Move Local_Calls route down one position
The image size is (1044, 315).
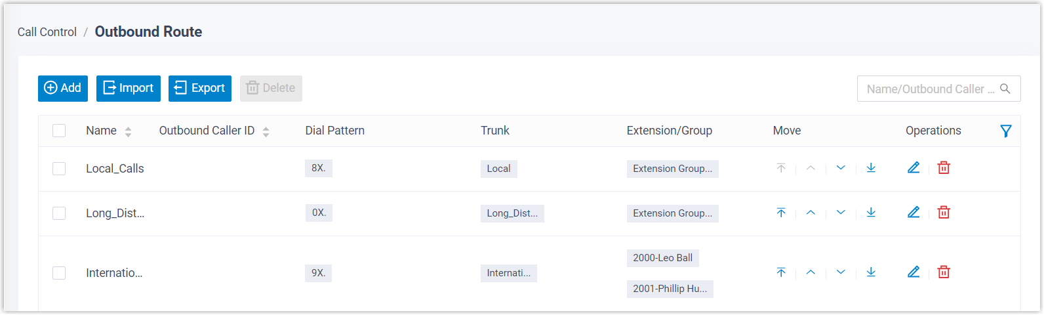coord(841,168)
